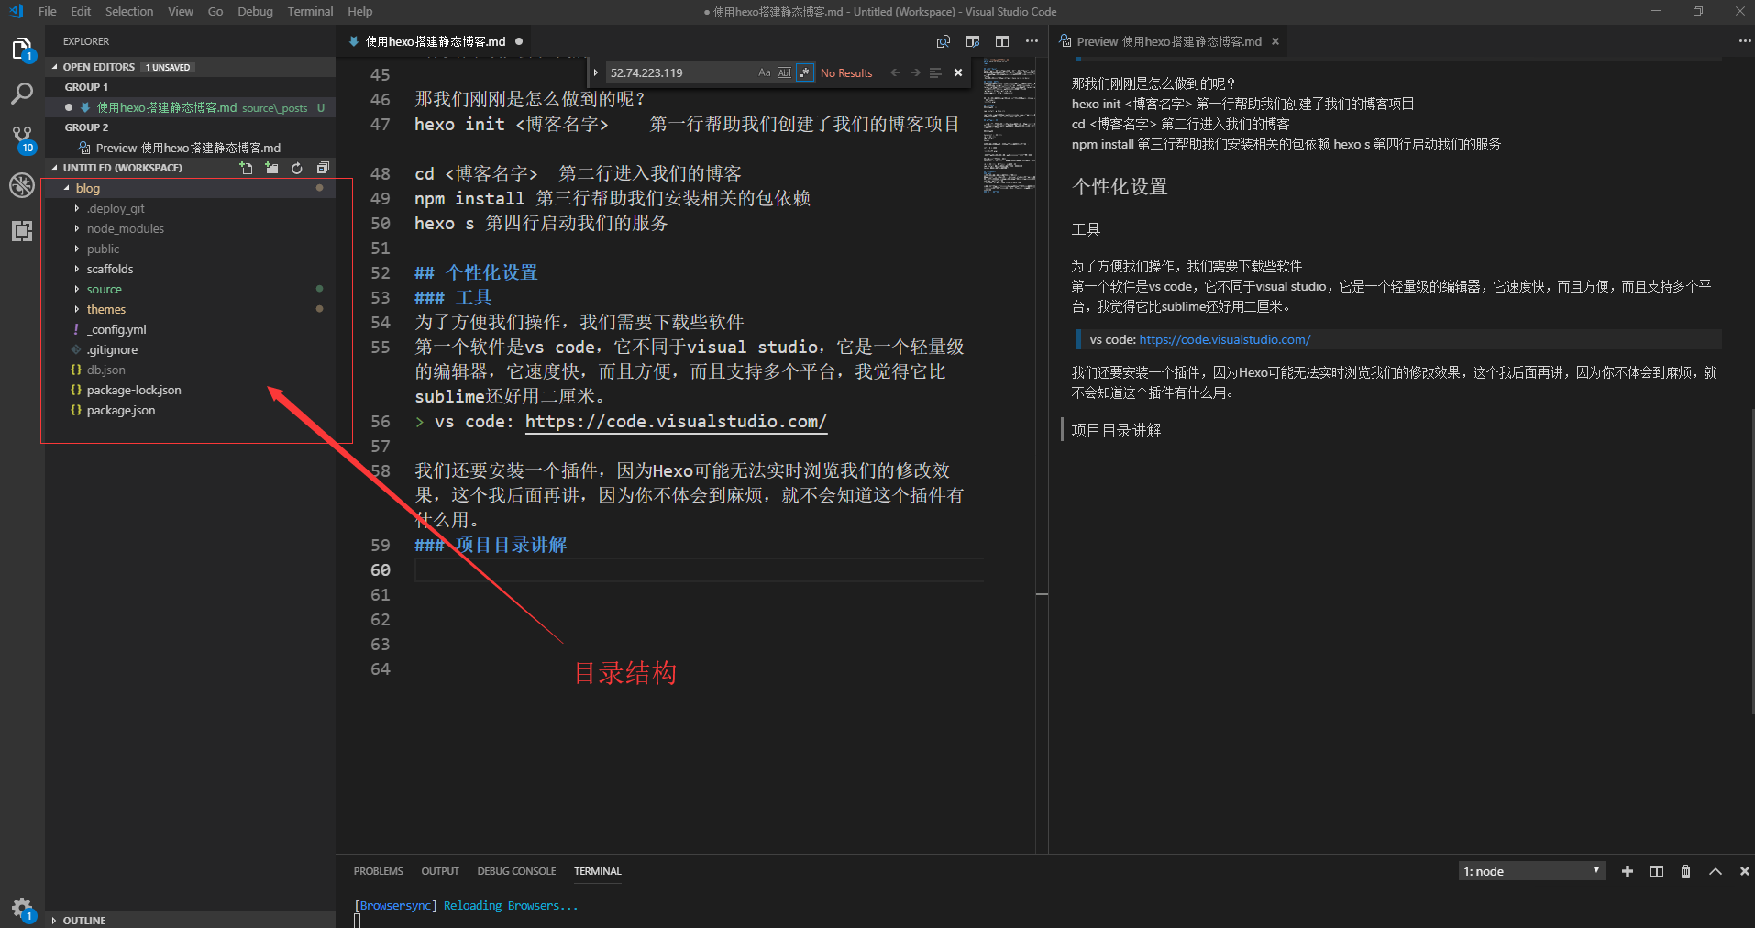Open the Extensions view

click(x=22, y=231)
